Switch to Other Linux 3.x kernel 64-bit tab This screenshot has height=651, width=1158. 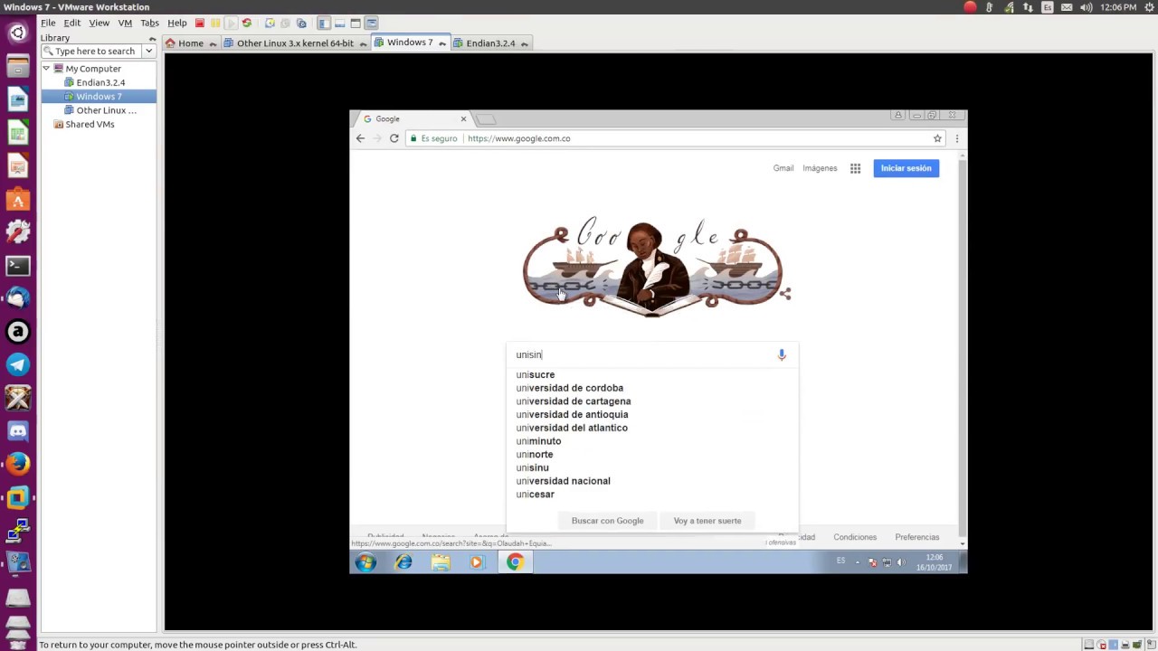[x=295, y=43]
